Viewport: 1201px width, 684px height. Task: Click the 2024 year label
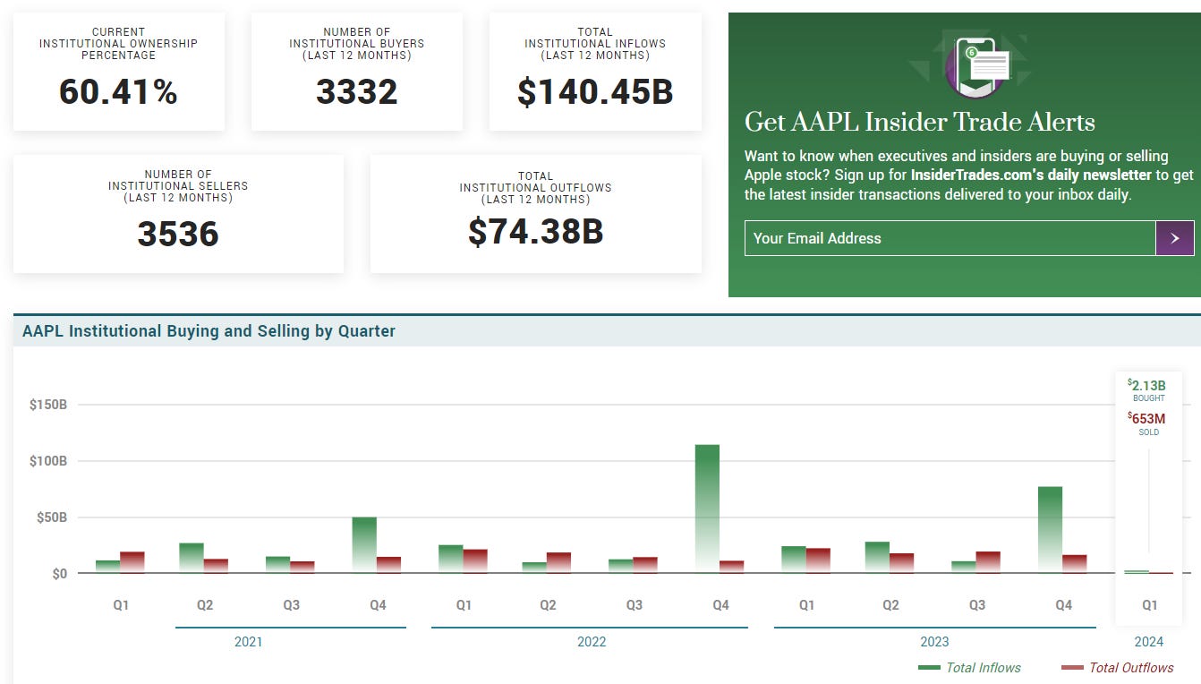click(x=1149, y=642)
